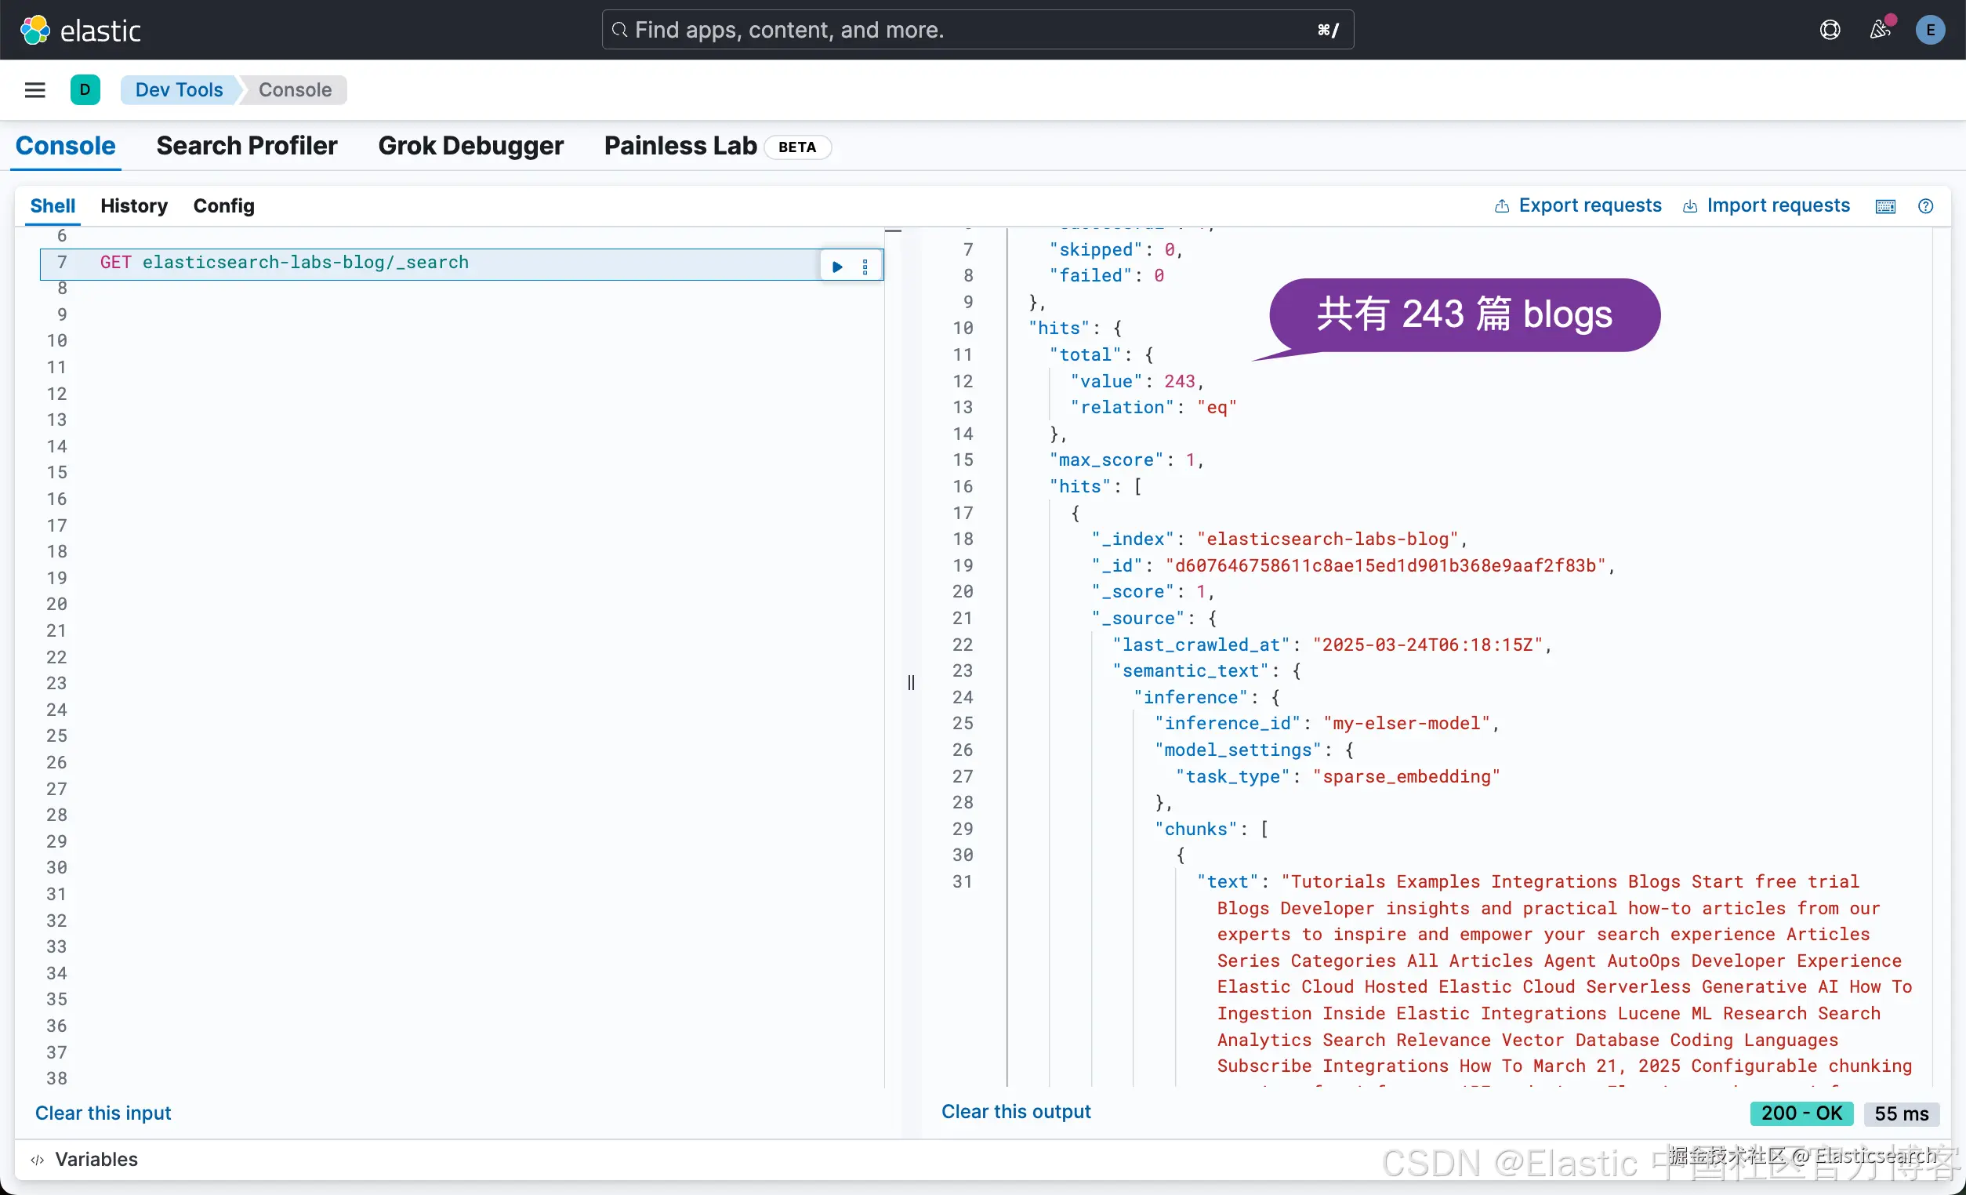Screen dimensions: 1966x1195
Task: Click the console help question icon
Action: (x=1925, y=207)
